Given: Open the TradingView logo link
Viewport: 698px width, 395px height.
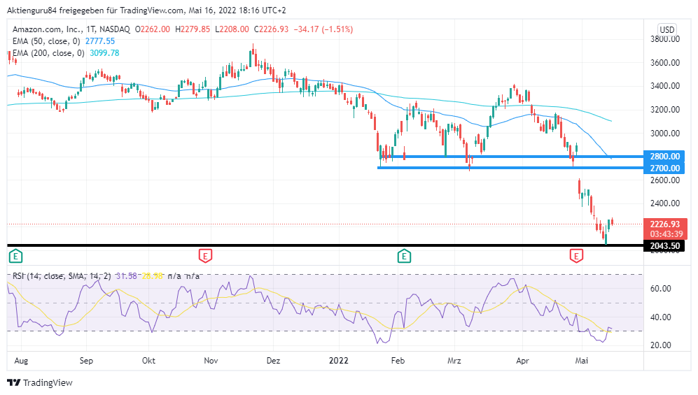Looking at the screenshot, I should 40,382.
